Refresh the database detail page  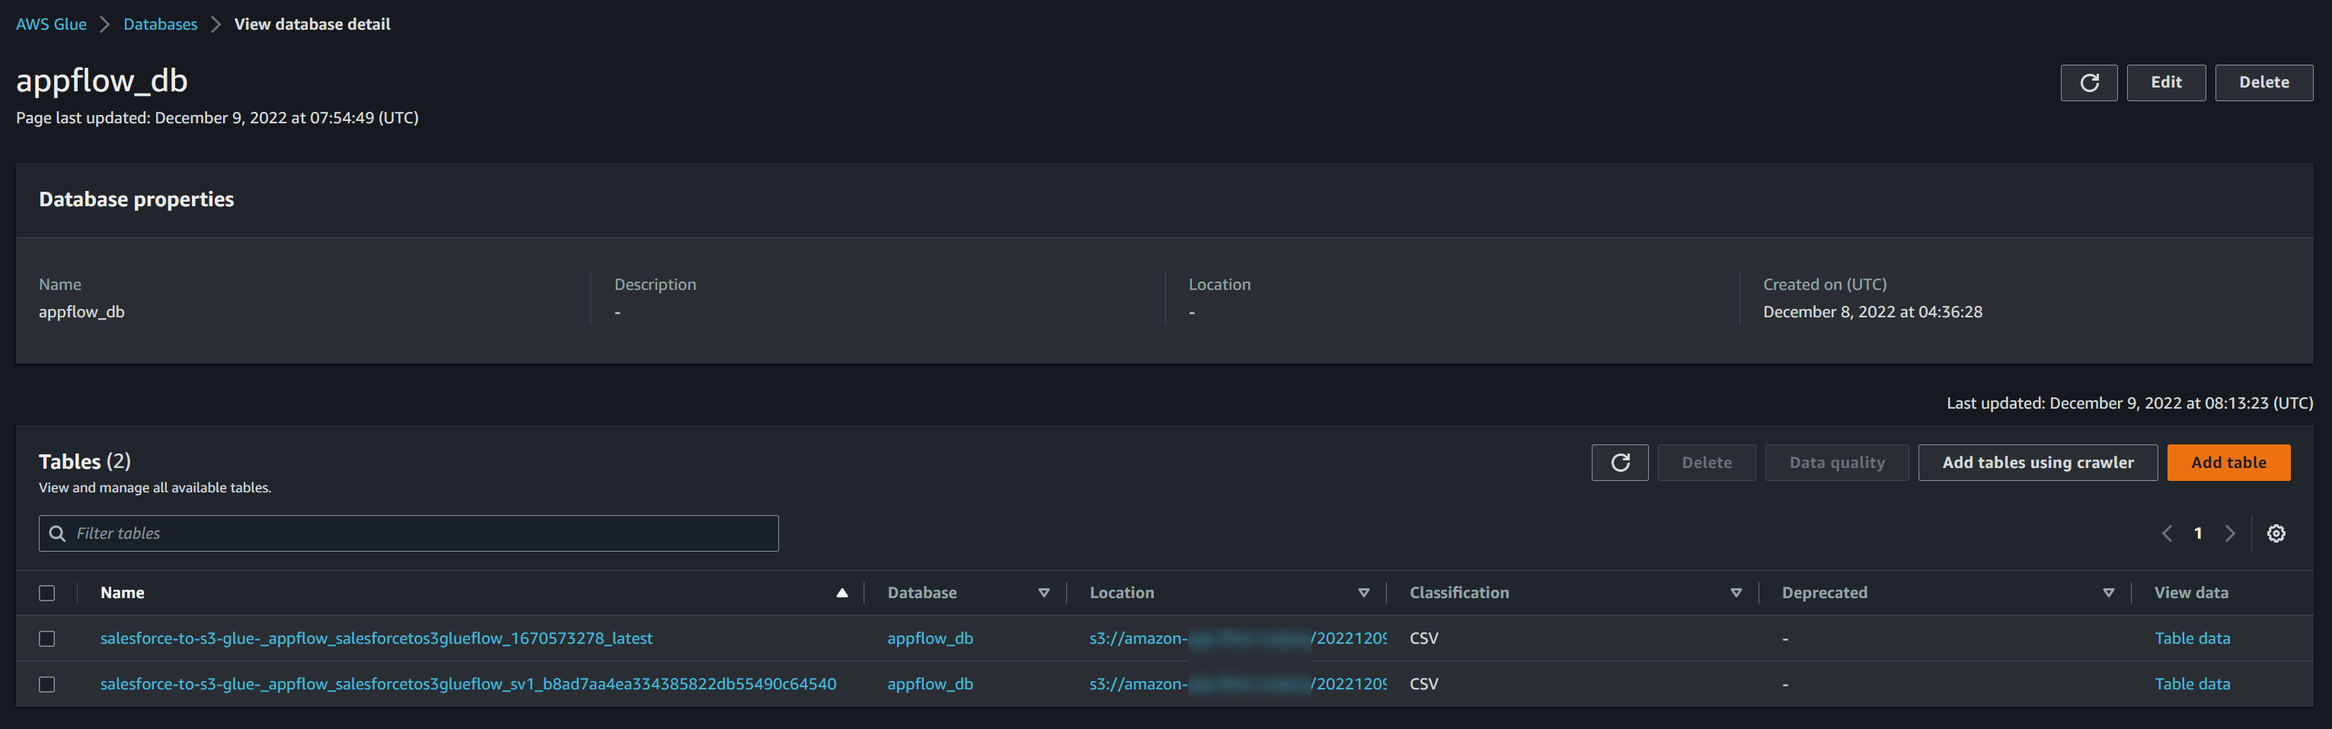[x=2088, y=82]
